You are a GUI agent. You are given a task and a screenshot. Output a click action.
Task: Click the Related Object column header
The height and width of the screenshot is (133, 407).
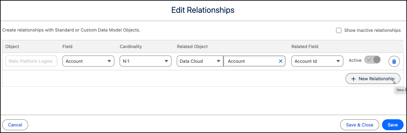click(192, 47)
